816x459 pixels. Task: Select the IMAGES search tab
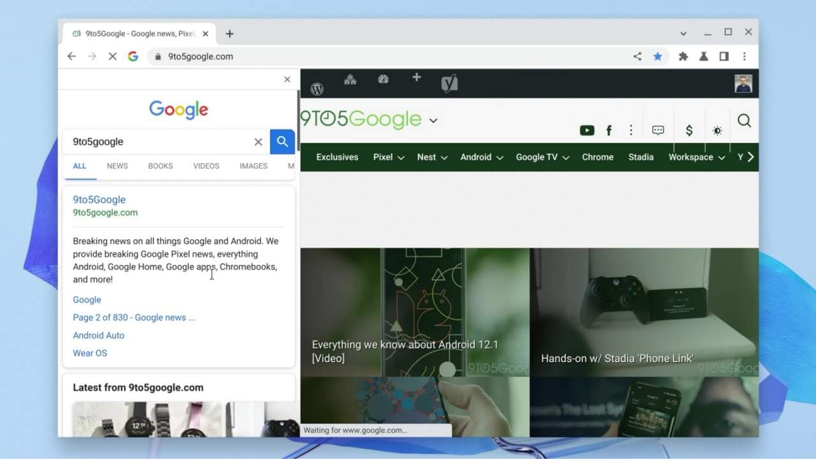pos(253,166)
